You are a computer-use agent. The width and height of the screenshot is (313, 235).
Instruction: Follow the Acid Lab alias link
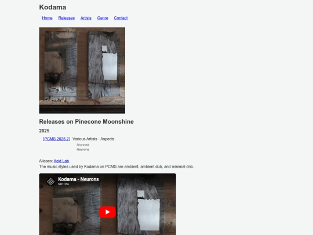point(61,161)
